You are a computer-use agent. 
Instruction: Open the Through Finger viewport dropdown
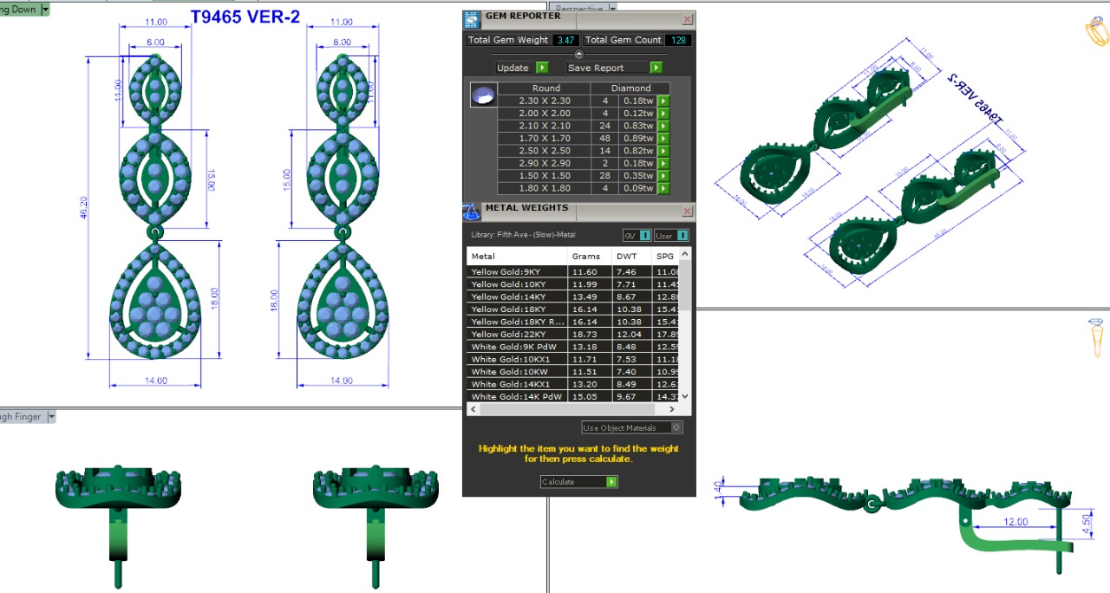coord(51,417)
